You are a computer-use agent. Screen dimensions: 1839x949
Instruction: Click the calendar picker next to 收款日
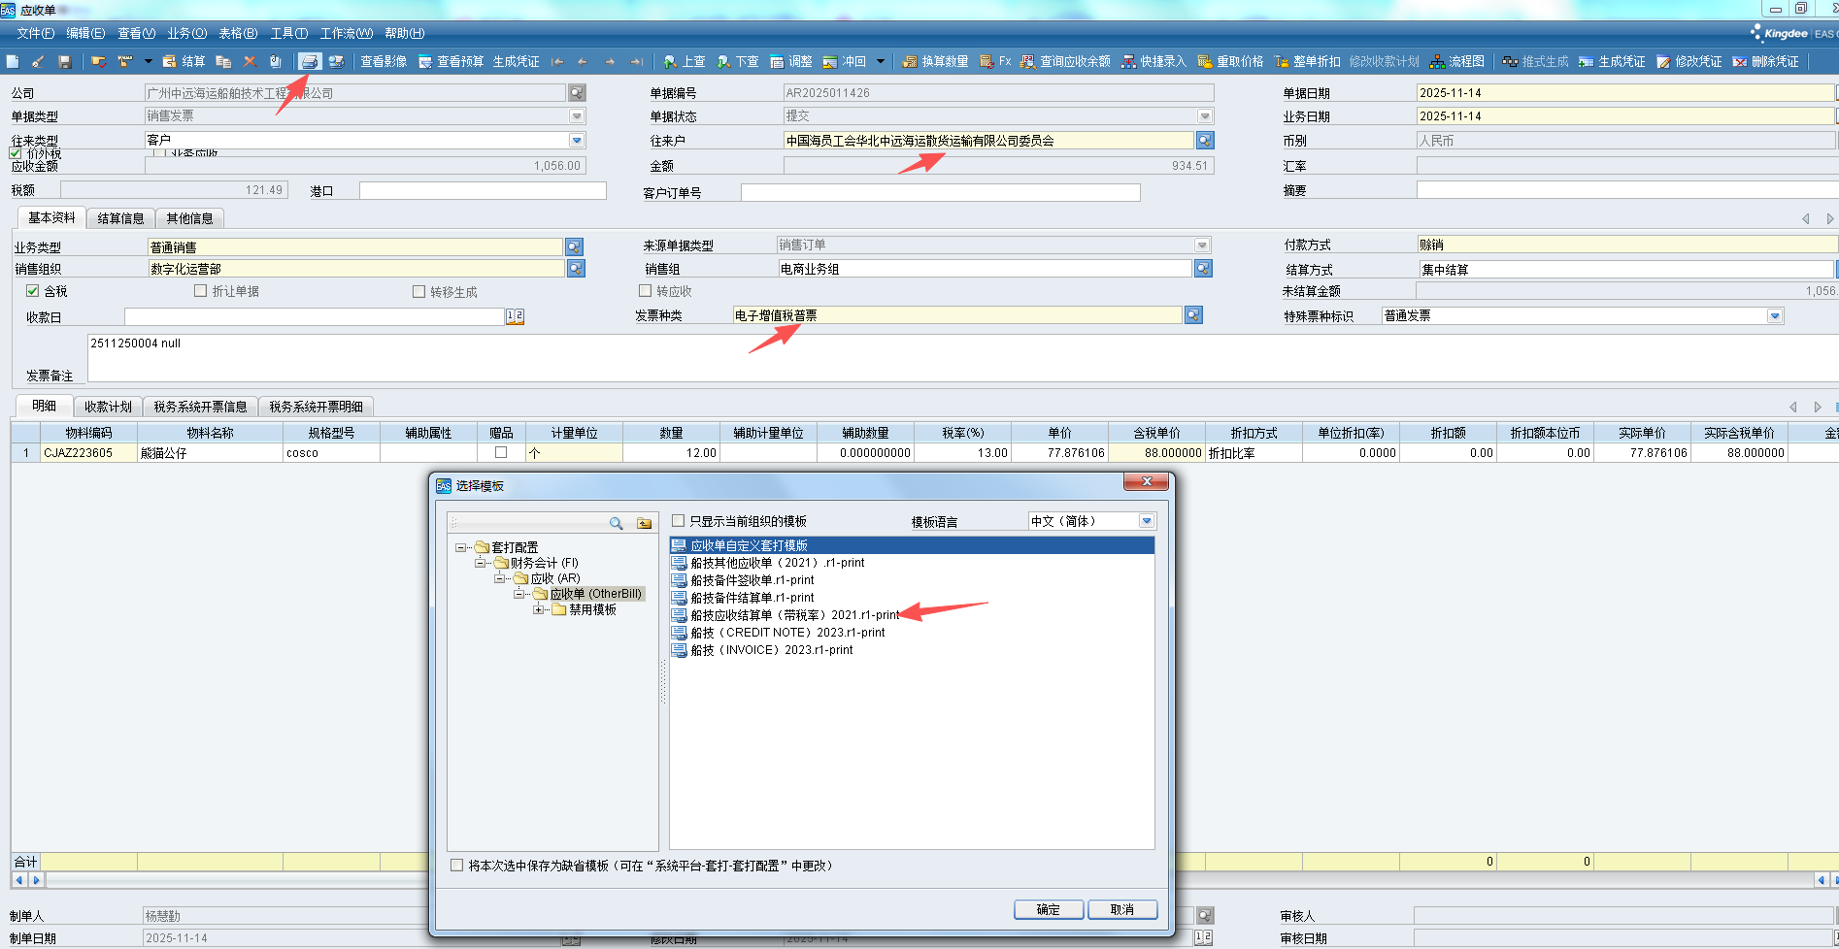click(515, 316)
